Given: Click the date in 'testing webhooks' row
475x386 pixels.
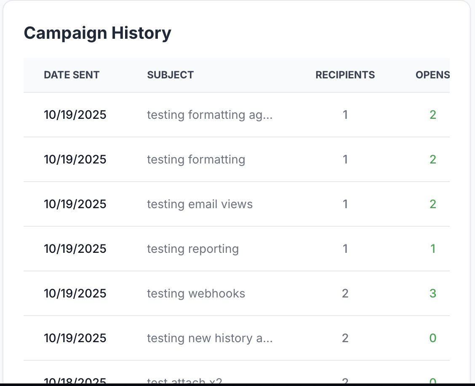Looking at the screenshot, I should pos(75,294).
